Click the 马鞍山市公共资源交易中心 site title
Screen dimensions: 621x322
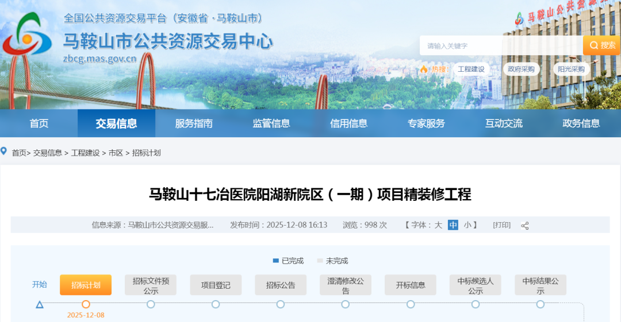pos(168,41)
